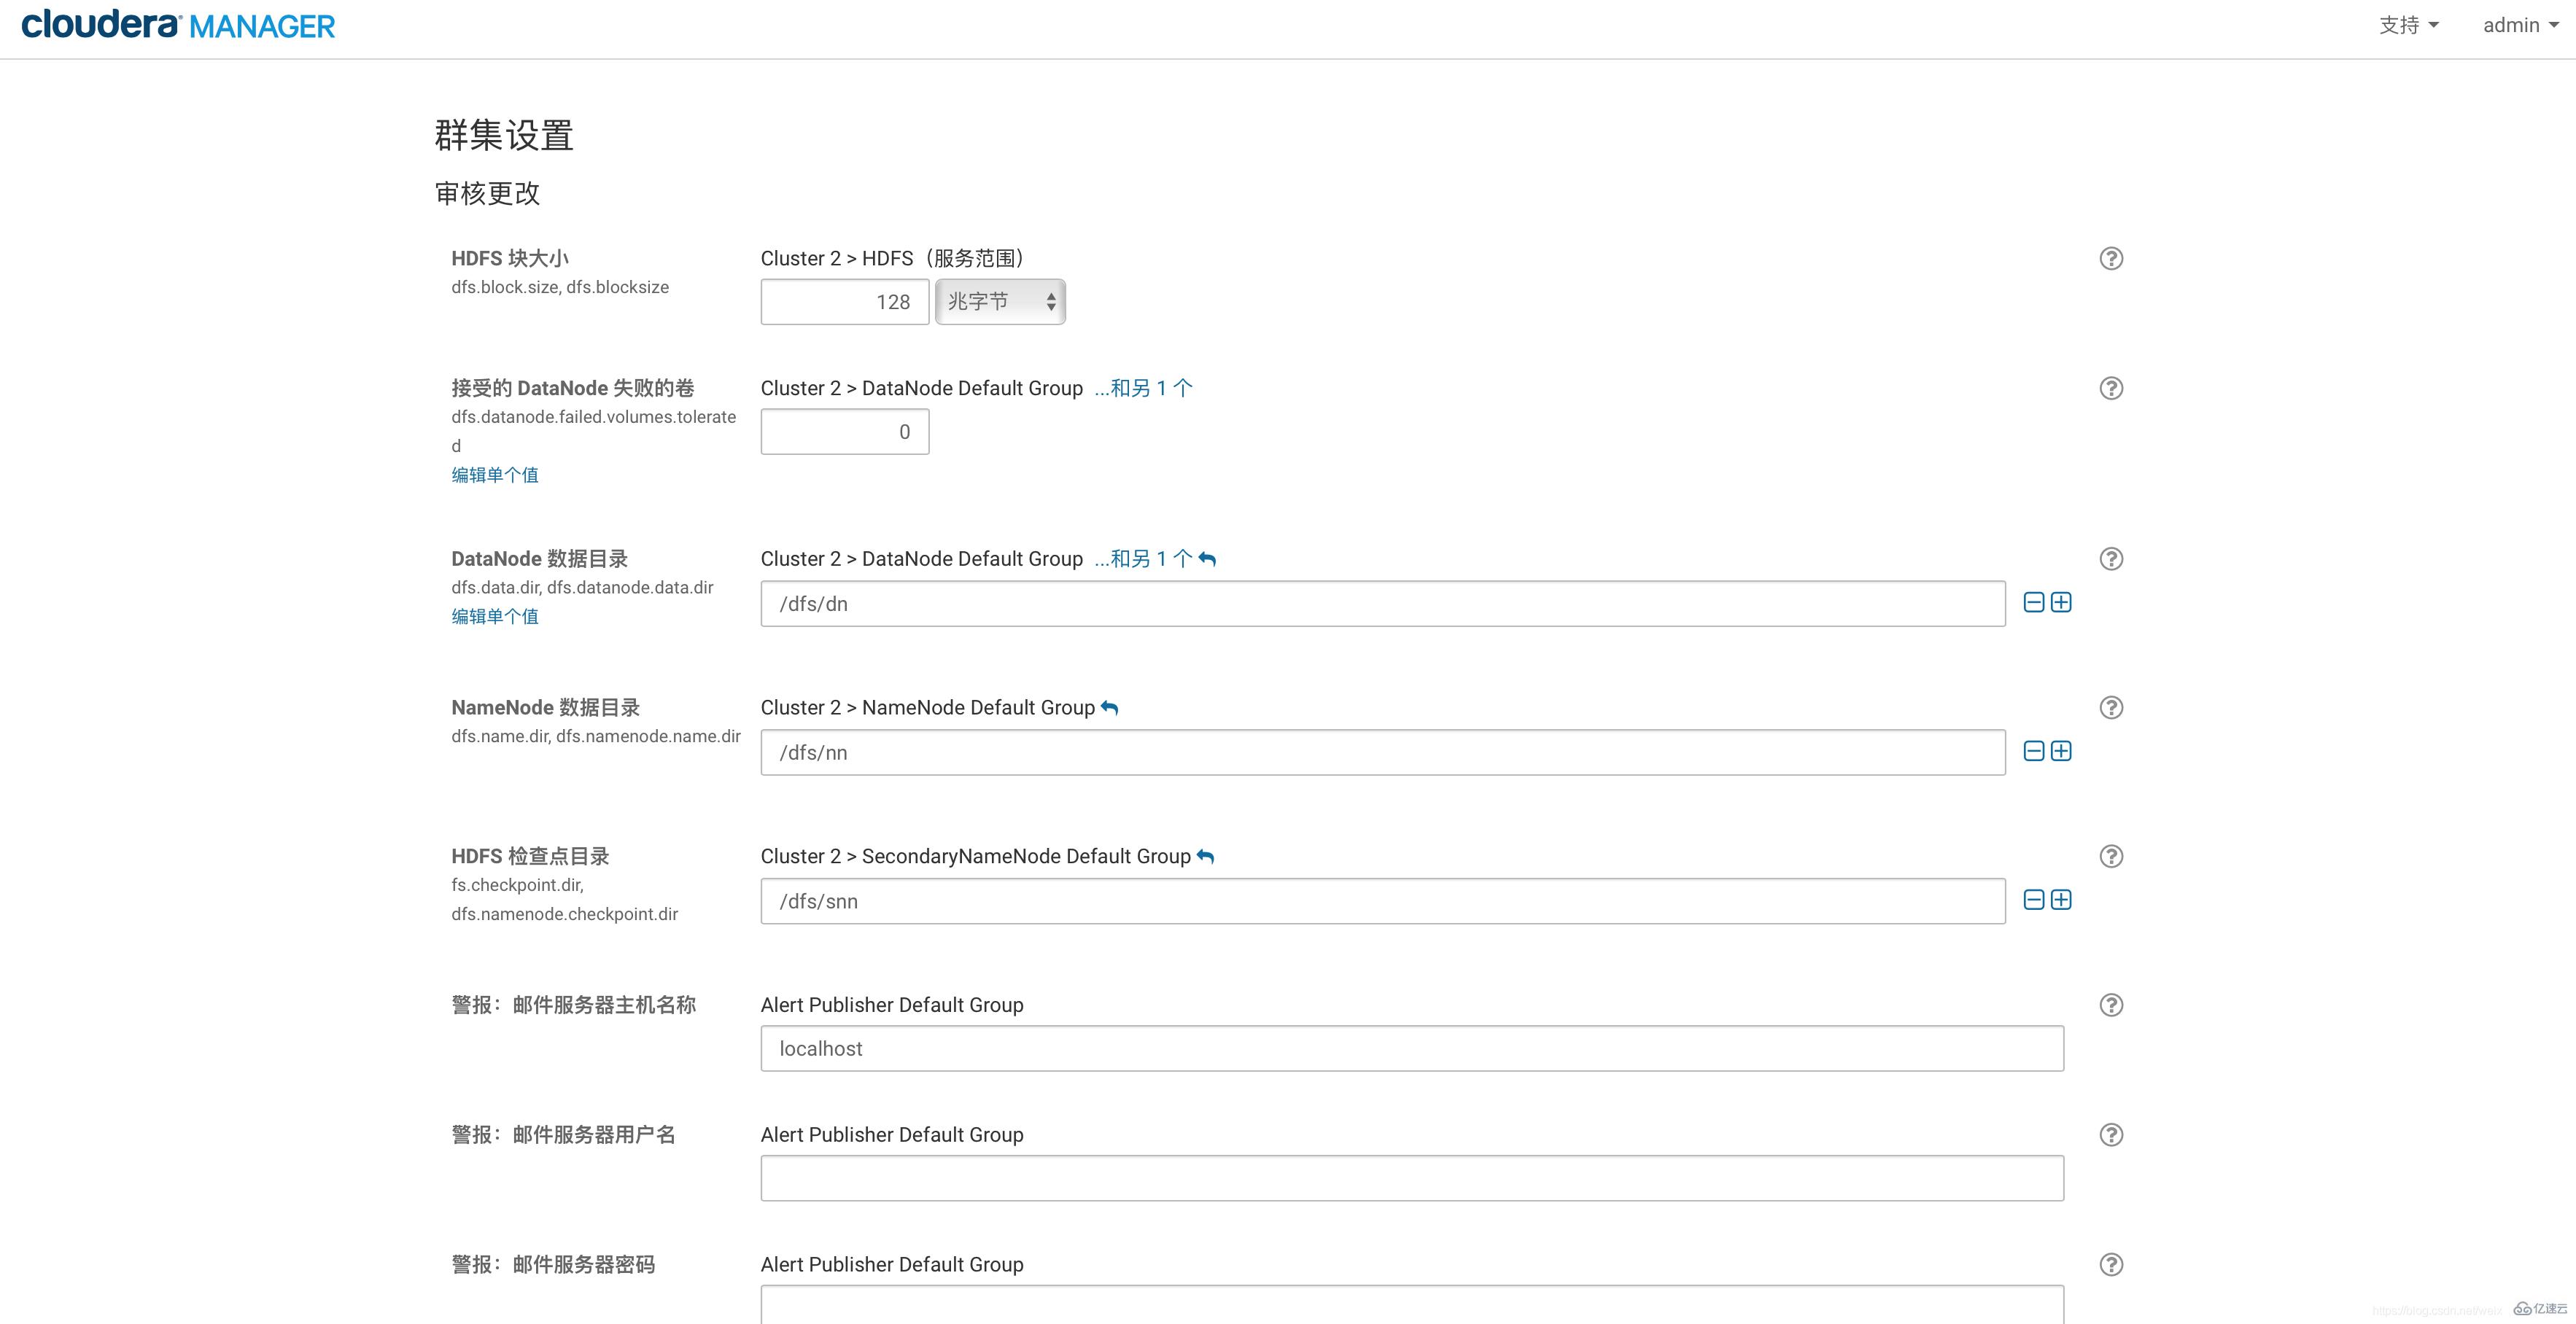The width and height of the screenshot is (2576, 1324).
Task: Click the /dfs/nn directory input field
Action: tap(1383, 753)
